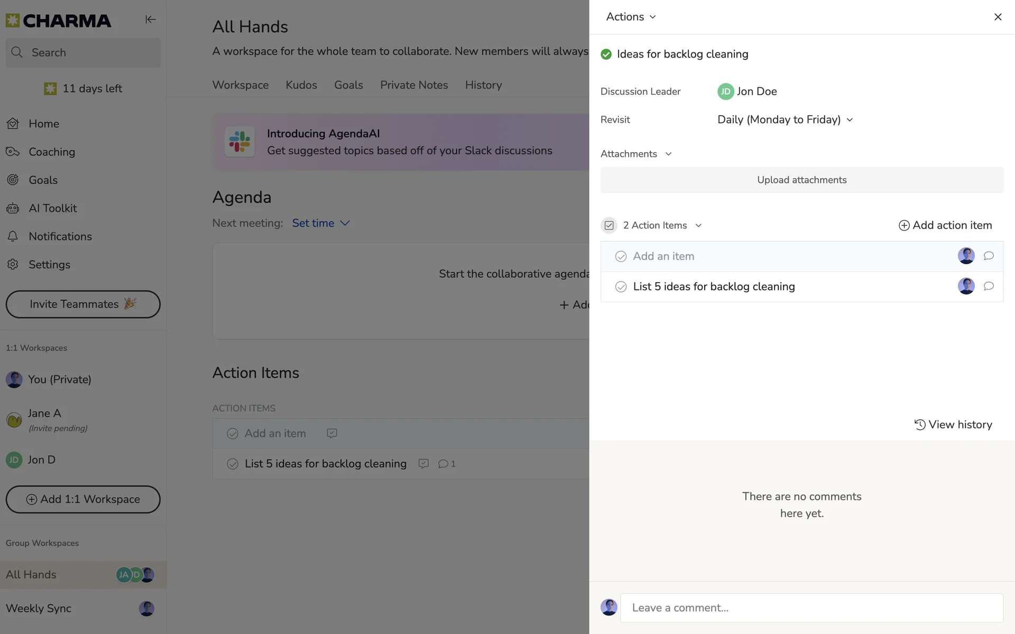Viewport: 1015px width, 634px height.
Task: Check off 'List 5 ideas for backlog cleaning' in panel
Action: 621,286
